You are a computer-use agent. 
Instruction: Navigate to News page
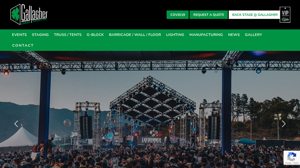coord(234,35)
